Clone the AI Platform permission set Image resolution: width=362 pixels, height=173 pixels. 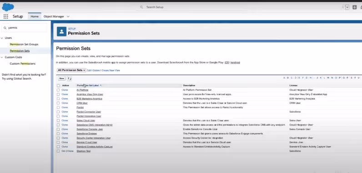65,90
